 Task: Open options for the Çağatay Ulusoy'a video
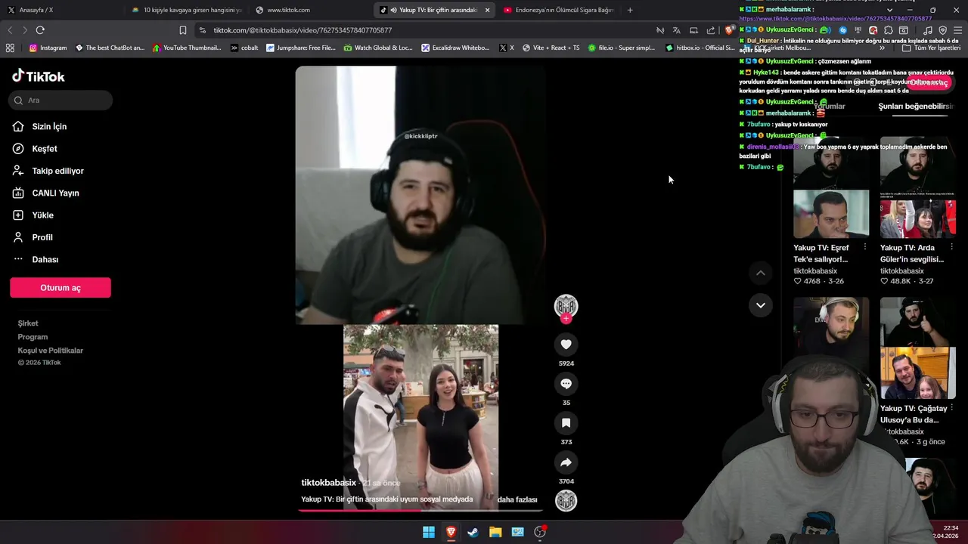[x=951, y=408]
